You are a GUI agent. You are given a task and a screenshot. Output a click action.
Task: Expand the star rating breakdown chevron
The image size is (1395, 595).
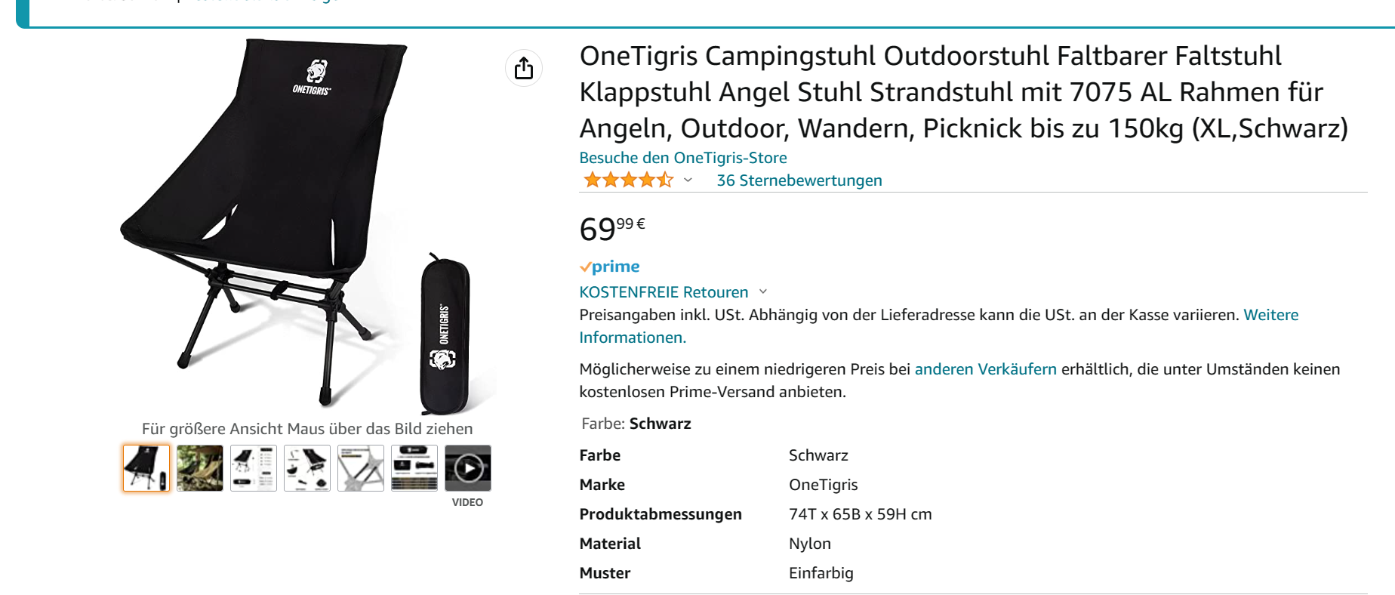688,180
